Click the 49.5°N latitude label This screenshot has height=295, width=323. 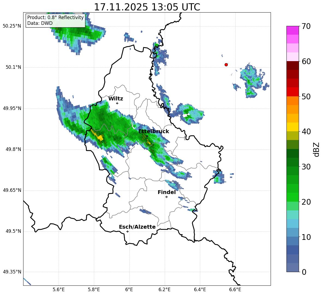point(13,231)
